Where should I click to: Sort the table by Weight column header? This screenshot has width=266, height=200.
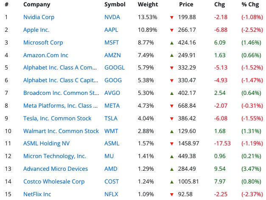click(148, 5)
